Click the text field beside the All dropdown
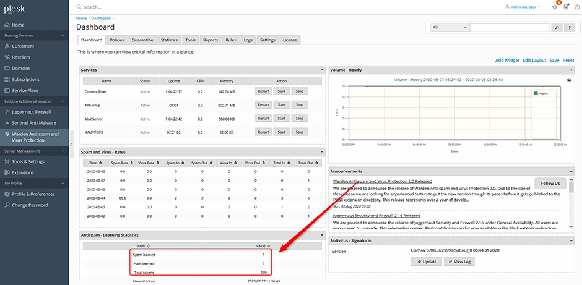Screen dimensions: 582x285 (510, 27)
